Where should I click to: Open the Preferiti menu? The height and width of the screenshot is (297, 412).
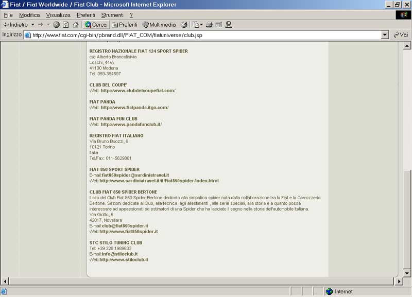click(x=85, y=15)
